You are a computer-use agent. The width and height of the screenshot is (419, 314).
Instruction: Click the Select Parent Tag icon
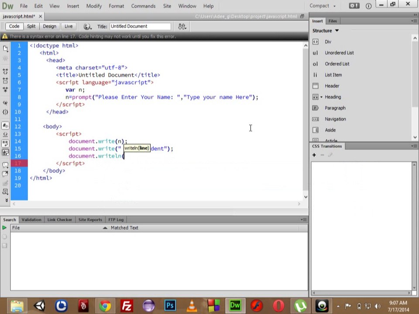pyautogui.click(x=5, y=103)
